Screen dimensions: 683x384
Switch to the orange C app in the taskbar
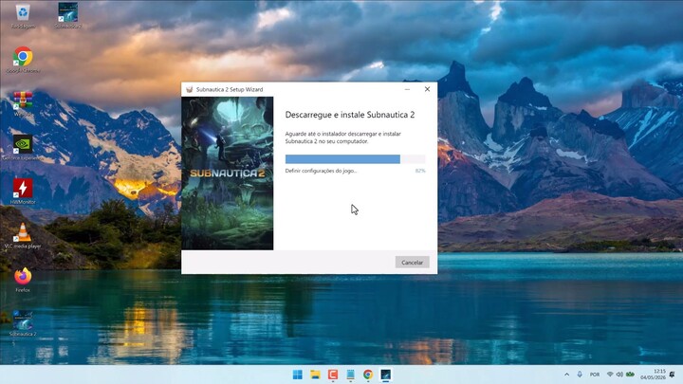coord(333,375)
